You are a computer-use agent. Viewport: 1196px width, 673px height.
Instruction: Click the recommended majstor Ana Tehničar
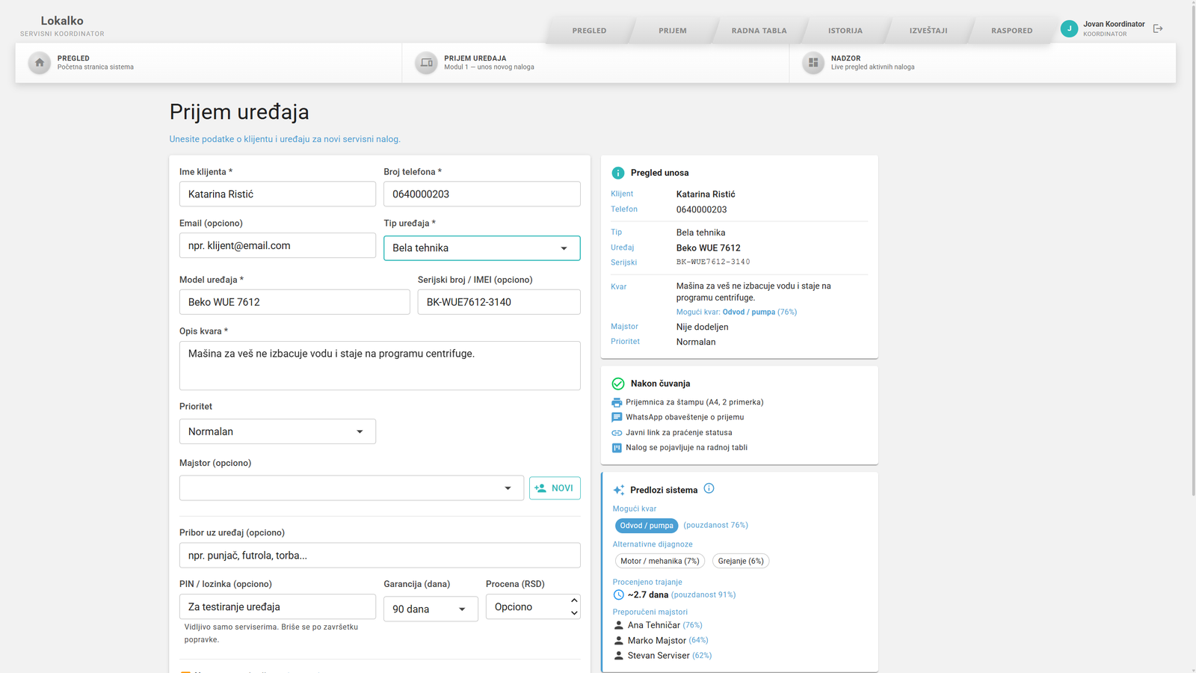(x=654, y=625)
